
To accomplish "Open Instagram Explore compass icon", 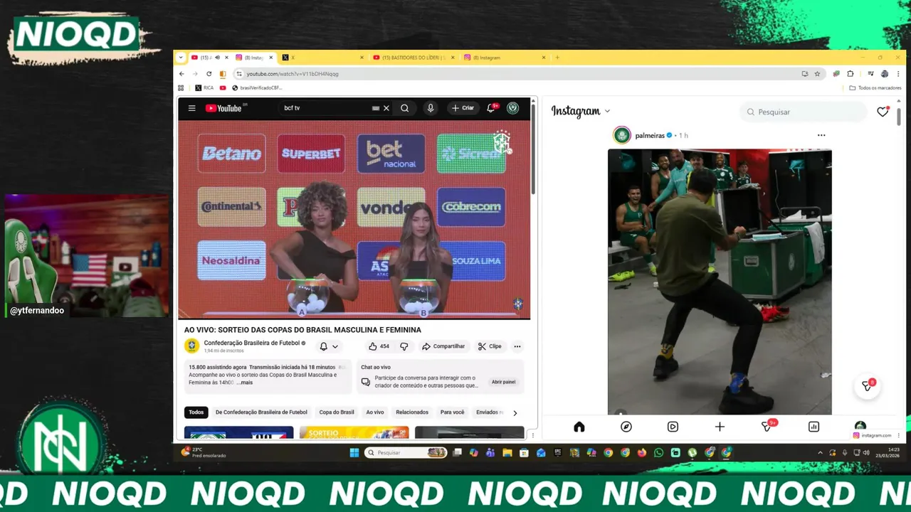I will (x=626, y=427).
